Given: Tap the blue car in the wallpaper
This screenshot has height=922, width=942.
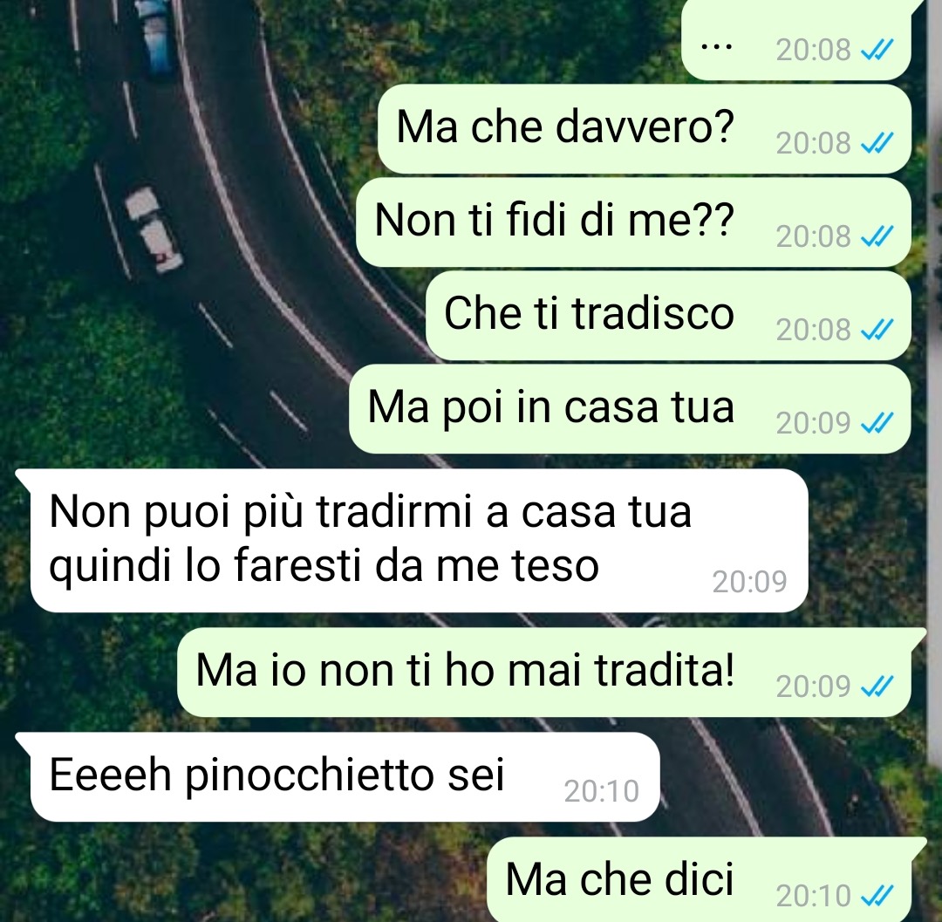Looking at the screenshot, I should pyautogui.click(x=155, y=38).
